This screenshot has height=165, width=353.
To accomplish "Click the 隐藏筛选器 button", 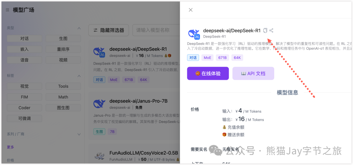I will [x=109, y=30].
